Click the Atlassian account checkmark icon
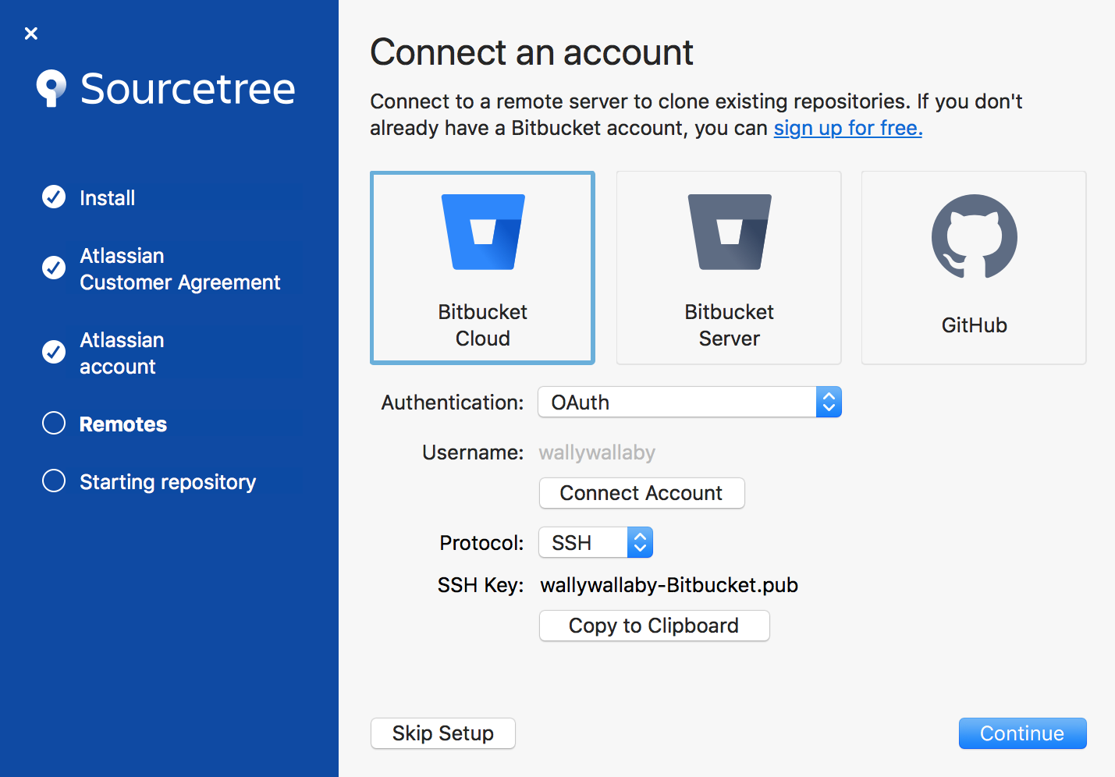The height and width of the screenshot is (777, 1115). pos(53,352)
